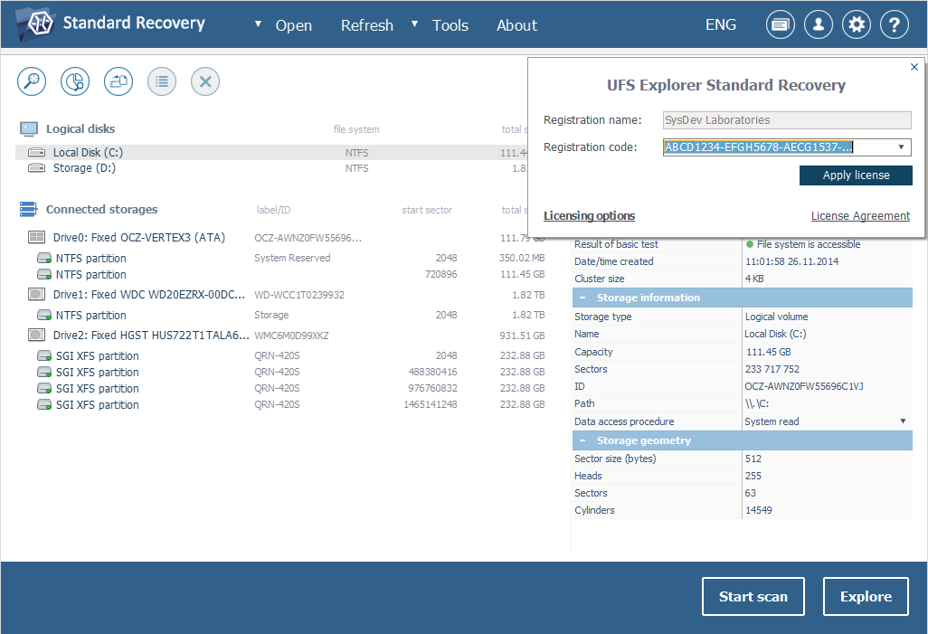Click the 'file system' column header
The image size is (928, 634).
[x=356, y=129]
